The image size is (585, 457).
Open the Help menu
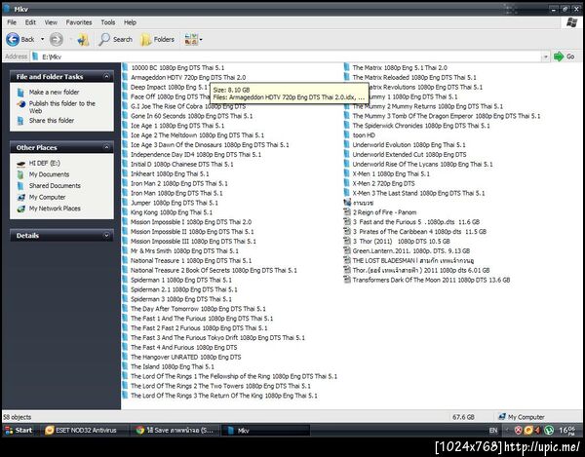click(130, 22)
